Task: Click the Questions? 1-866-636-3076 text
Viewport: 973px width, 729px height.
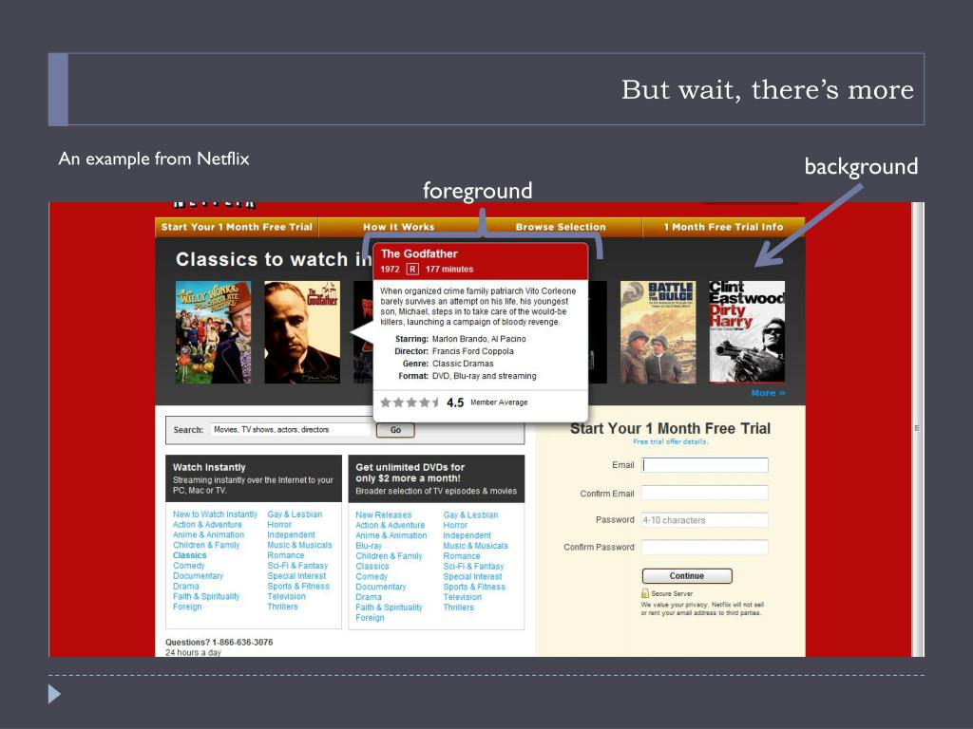Action: (219, 643)
